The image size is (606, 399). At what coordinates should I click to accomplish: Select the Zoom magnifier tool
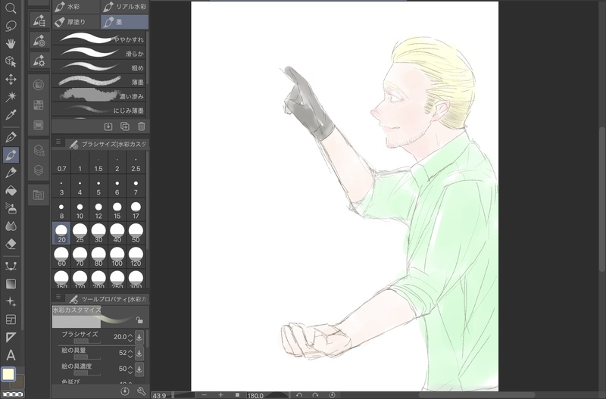click(x=11, y=8)
